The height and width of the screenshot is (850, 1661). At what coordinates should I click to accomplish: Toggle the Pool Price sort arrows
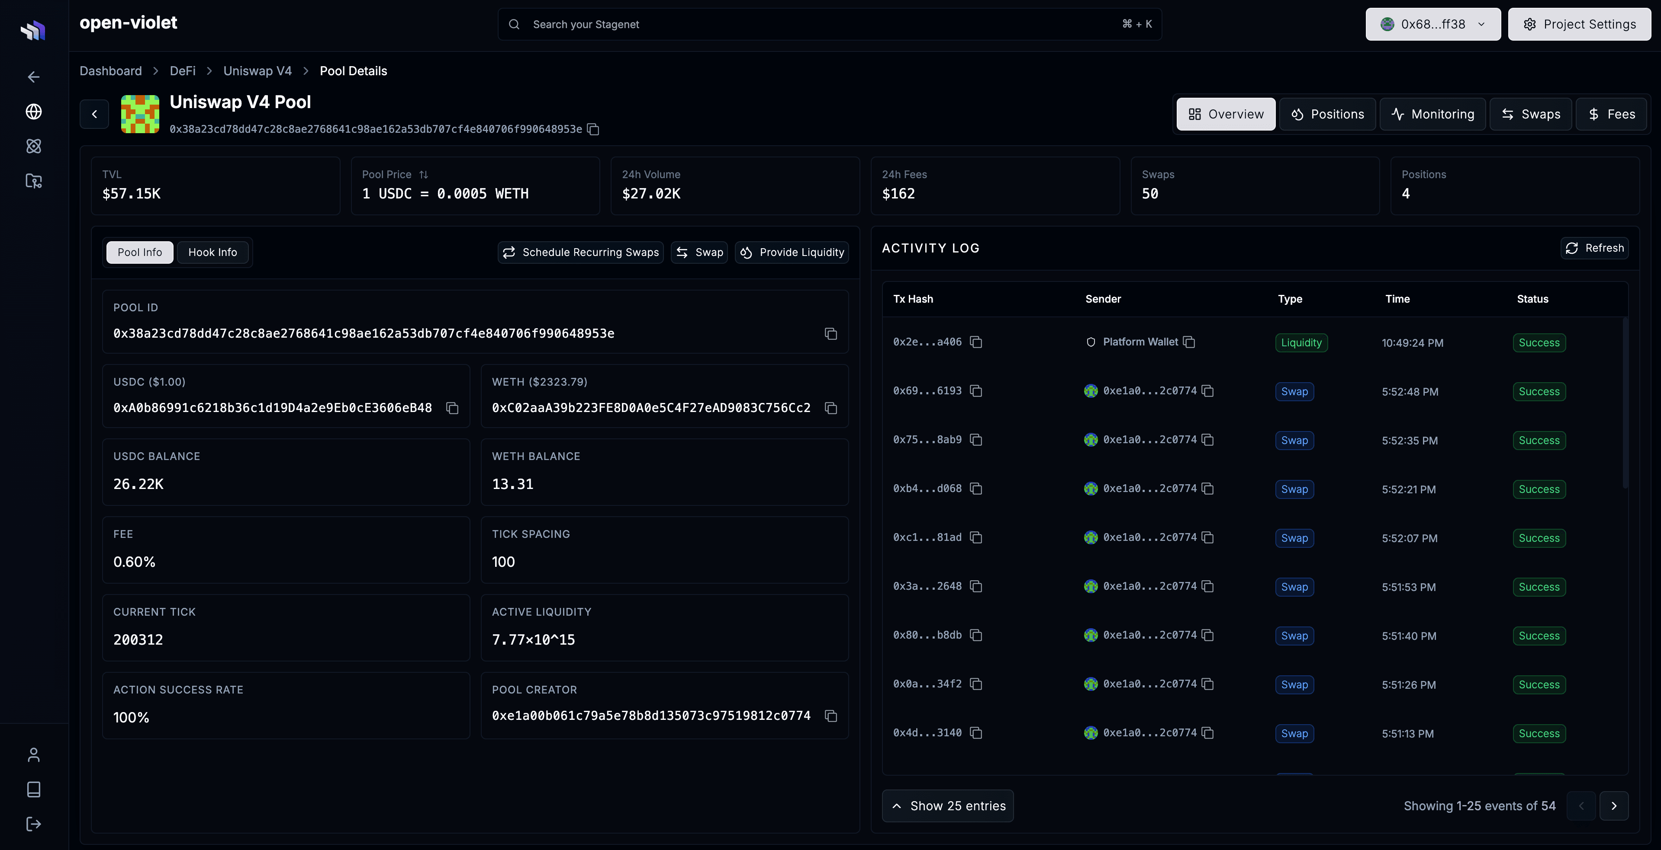424,174
